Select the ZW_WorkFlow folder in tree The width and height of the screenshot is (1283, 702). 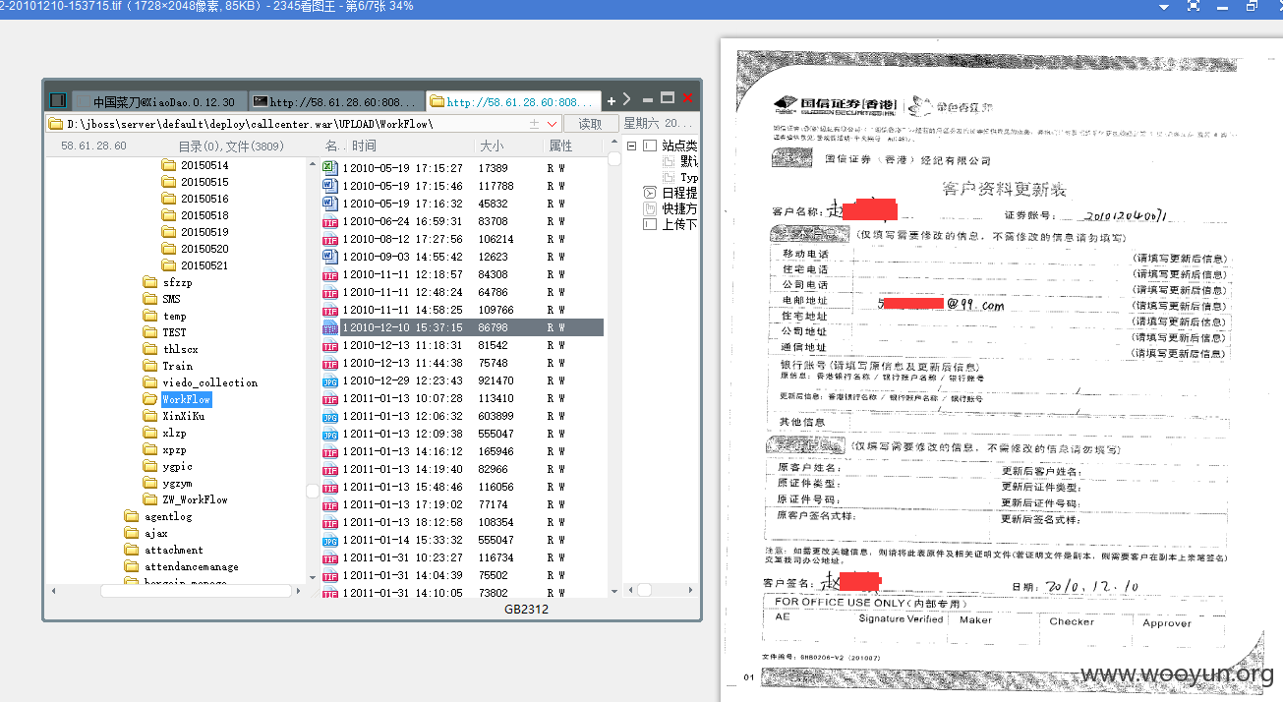point(186,499)
